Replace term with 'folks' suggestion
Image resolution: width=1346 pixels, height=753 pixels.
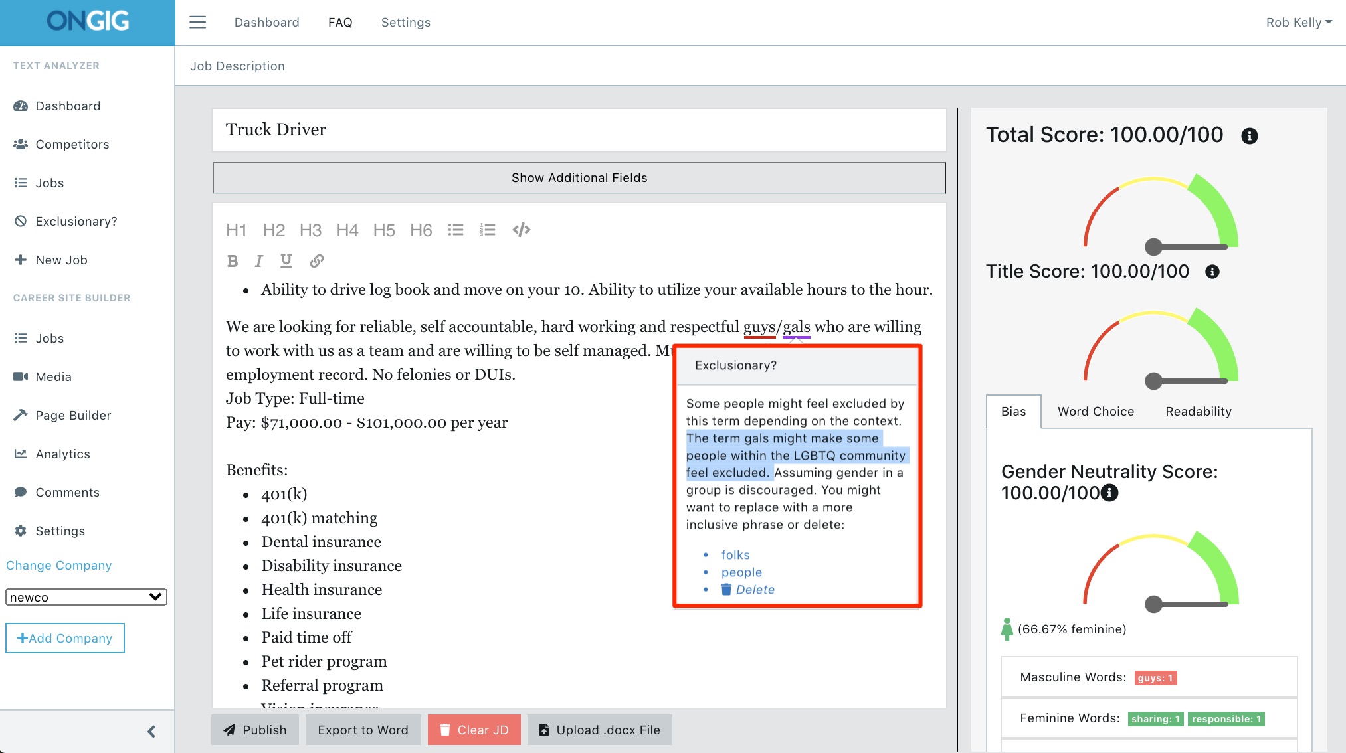pos(735,554)
